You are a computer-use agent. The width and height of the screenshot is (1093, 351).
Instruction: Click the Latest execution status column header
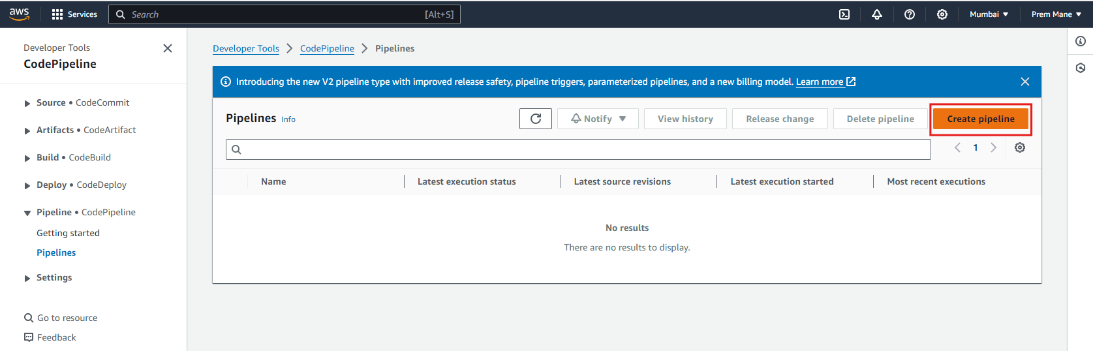[467, 181]
